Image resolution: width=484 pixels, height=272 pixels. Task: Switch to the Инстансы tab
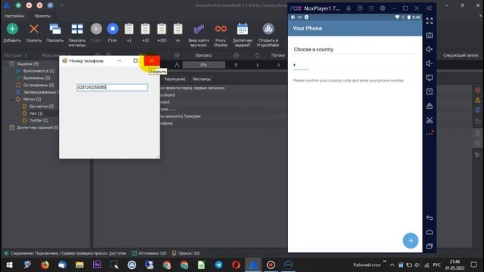point(202,79)
